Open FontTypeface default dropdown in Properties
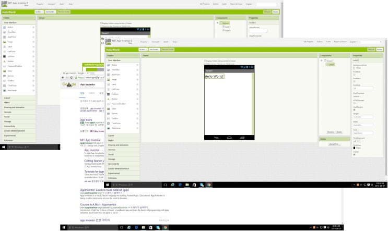 [357, 96]
